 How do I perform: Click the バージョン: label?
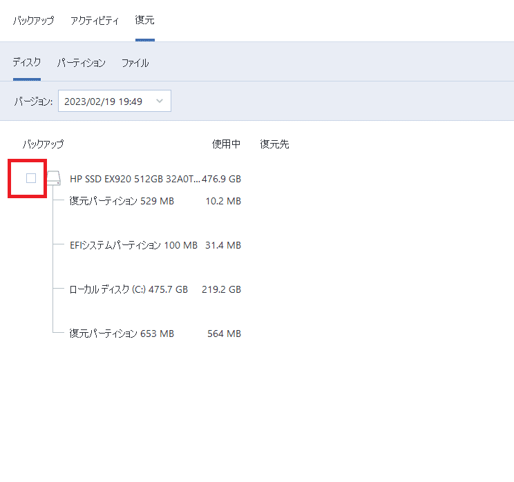click(x=33, y=102)
